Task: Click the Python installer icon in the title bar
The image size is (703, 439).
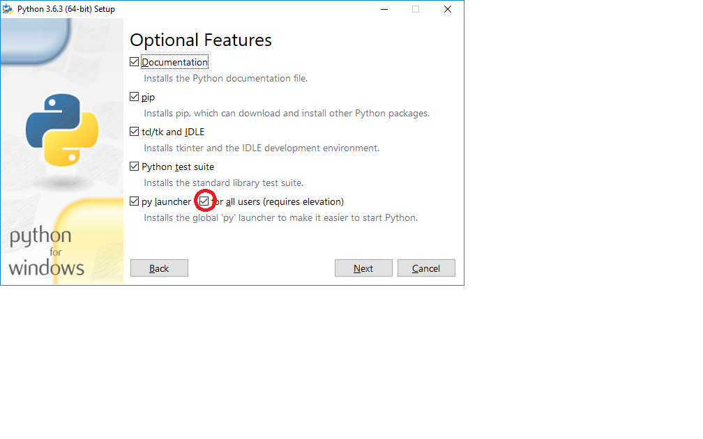Action: click(8, 9)
